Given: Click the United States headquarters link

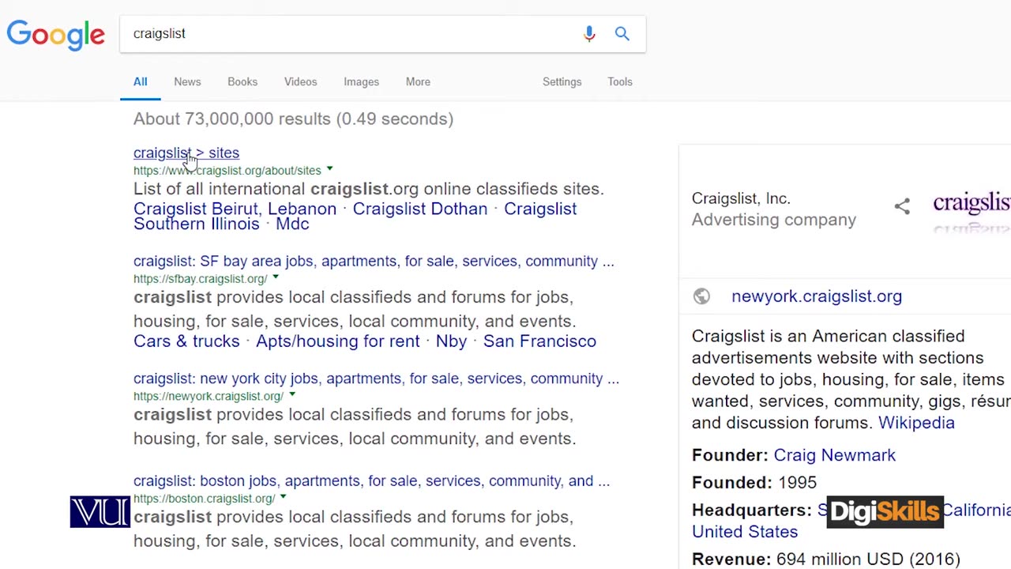Looking at the screenshot, I should coord(745,531).
